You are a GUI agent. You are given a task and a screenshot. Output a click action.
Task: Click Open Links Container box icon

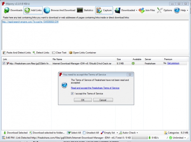coord(71,53)
